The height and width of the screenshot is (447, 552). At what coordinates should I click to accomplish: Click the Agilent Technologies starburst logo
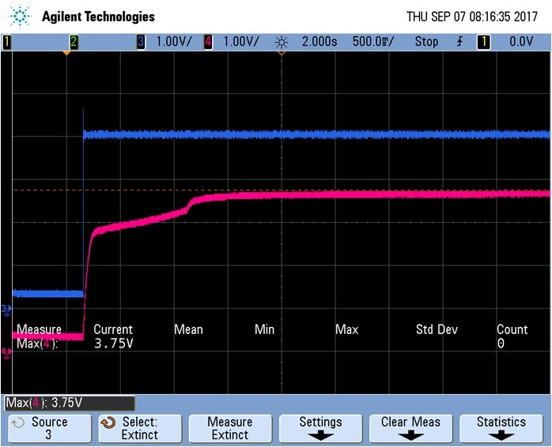click(20, 16)
